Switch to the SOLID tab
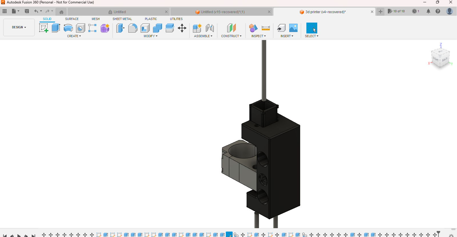Screen dimensions: 457x237 coord(47,19)
